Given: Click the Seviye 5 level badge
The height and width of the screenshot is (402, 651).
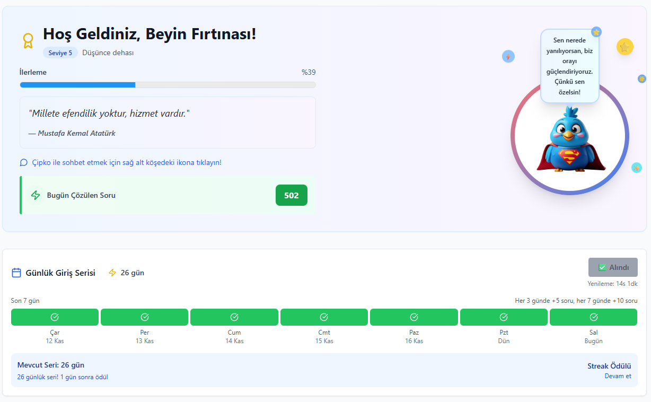Looking at the screenshot, I should [x=60, y=53].
